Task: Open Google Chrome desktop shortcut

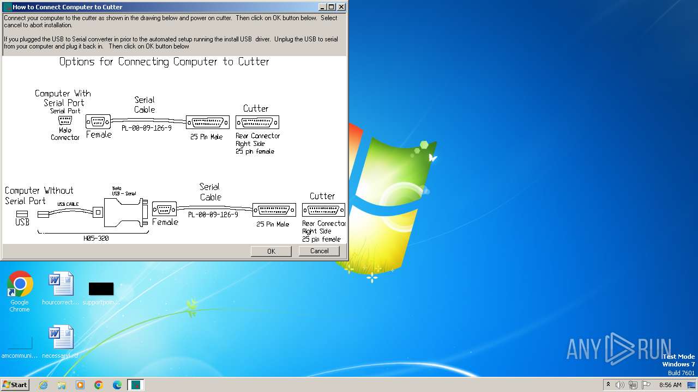Action: point(20,292)
